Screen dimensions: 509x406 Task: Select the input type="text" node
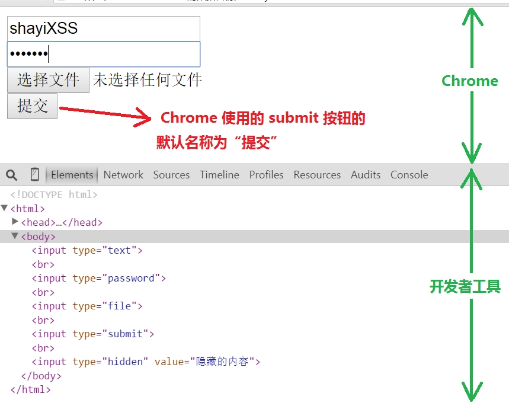pyautogui.click(x=87, y=251)
